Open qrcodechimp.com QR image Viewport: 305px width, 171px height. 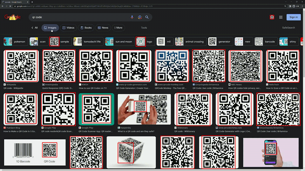click(x=234, y=109)
